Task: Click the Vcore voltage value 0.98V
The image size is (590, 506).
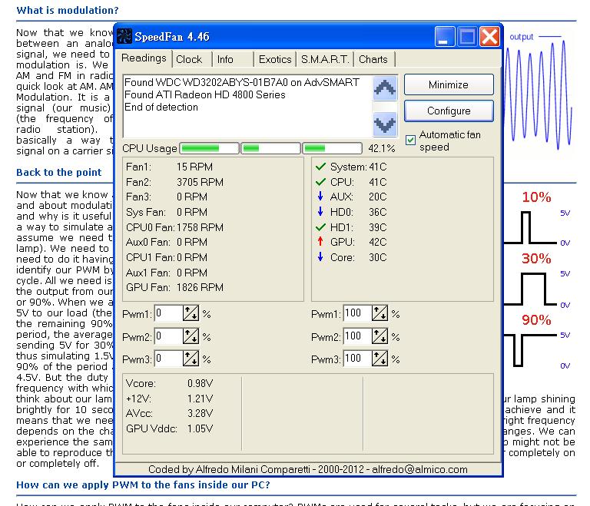Action: point(201,383)
